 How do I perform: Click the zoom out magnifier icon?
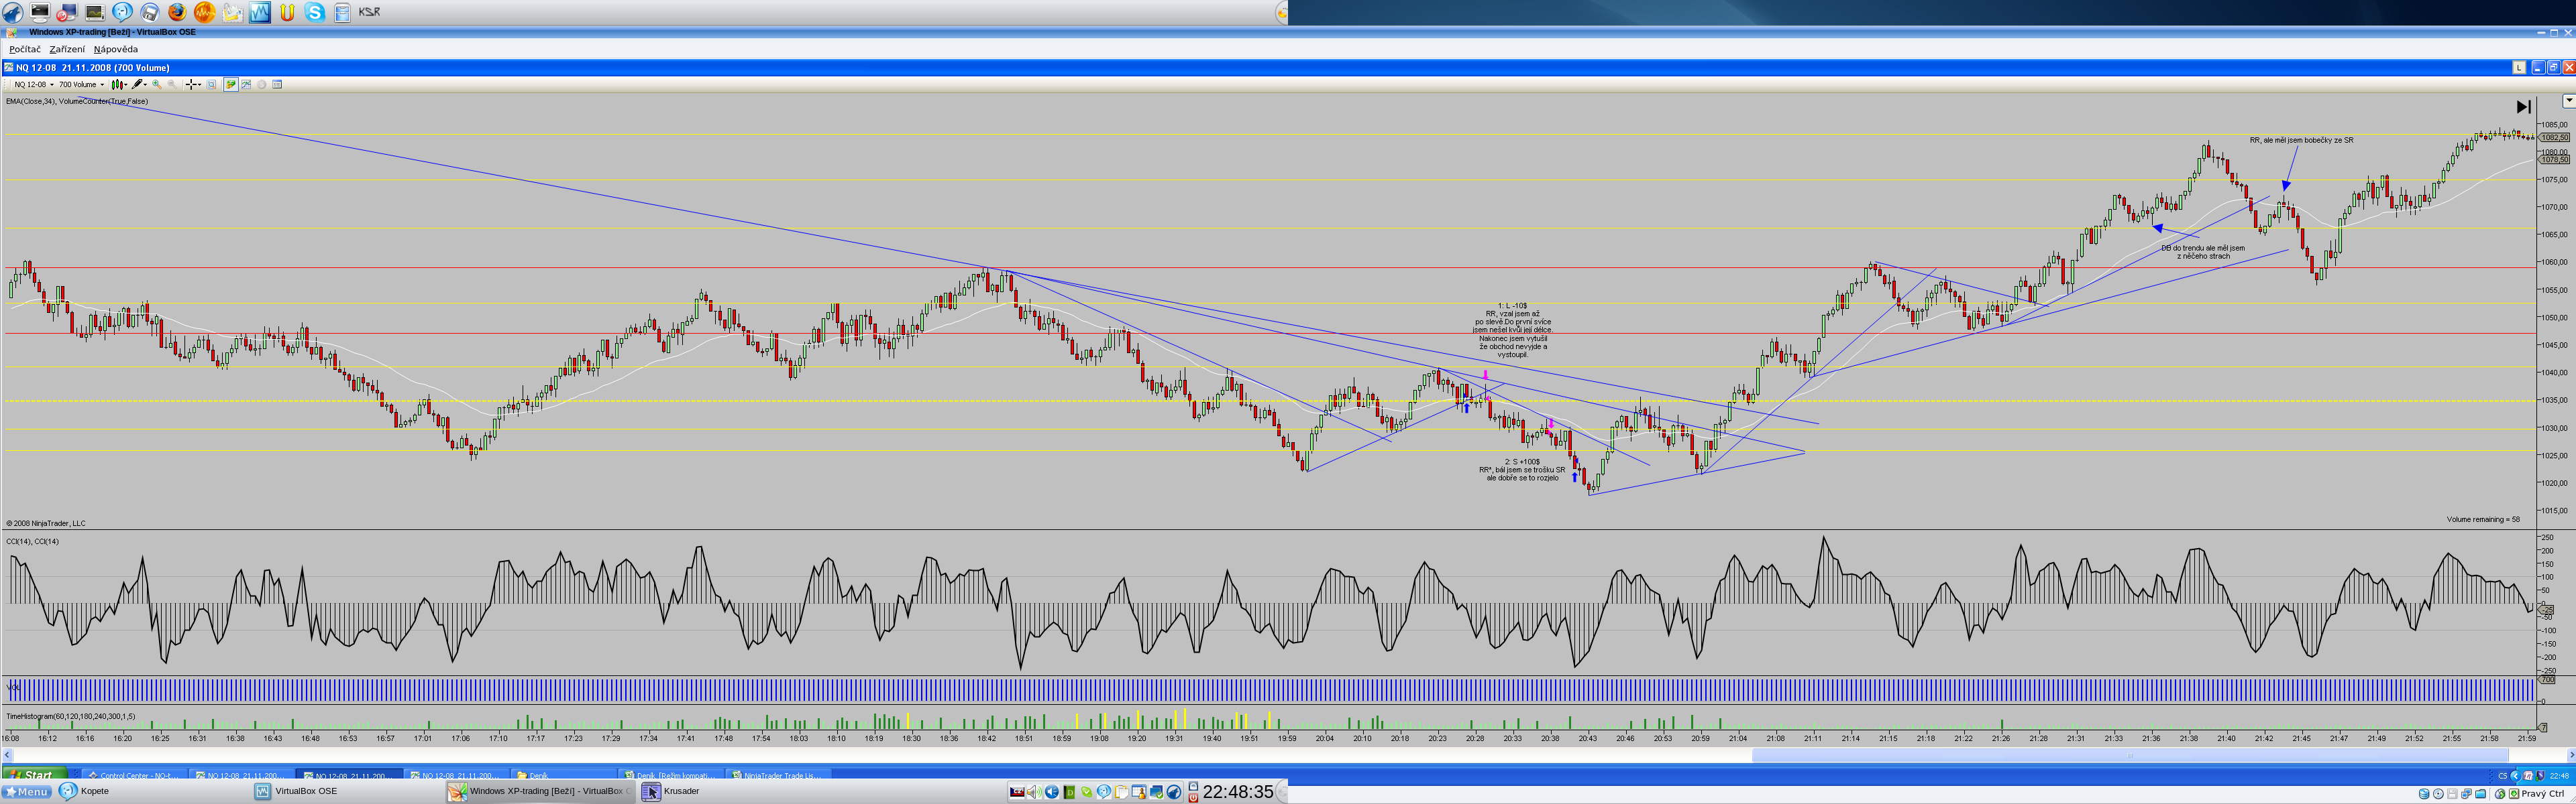pyautogui.click(x=172, y=85)
